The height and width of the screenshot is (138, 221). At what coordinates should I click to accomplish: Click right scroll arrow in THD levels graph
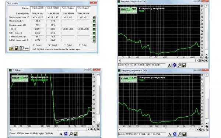pyautogui.click(x=89, y=129)
